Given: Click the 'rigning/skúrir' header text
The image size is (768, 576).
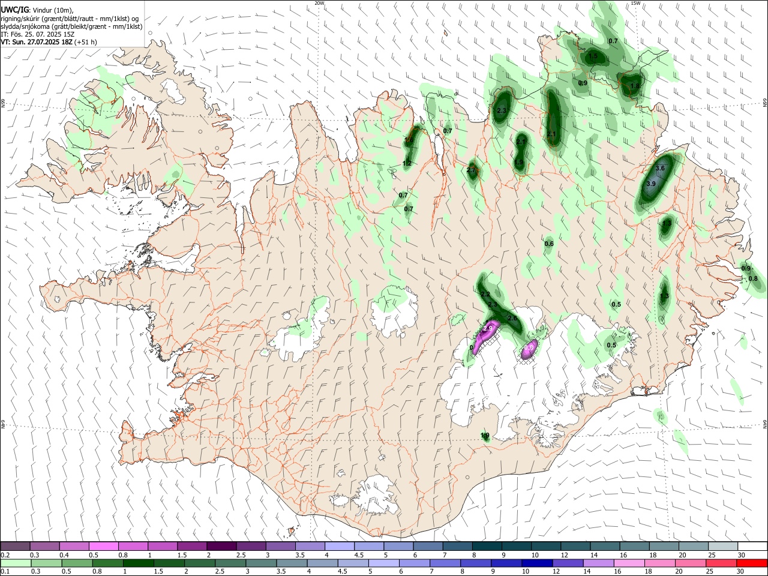Looking at the screenshot, I should (20, 19).
